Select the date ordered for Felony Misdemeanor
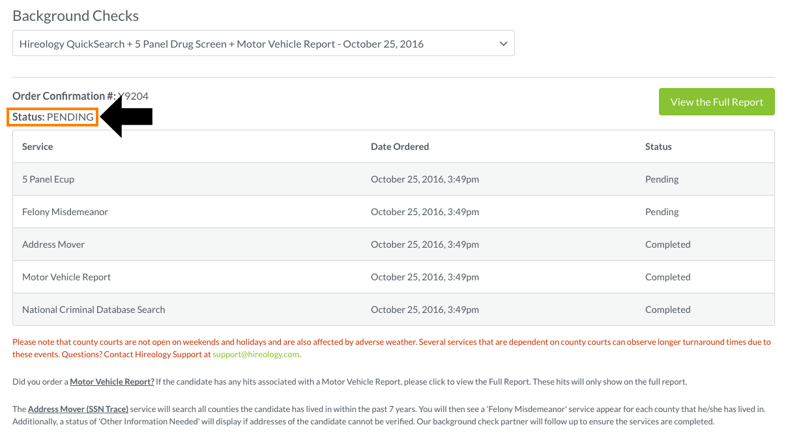 (425, 212)
